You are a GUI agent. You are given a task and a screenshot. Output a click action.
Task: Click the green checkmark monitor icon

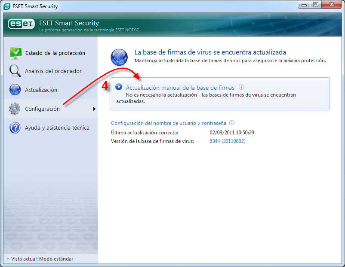(15, 53)
